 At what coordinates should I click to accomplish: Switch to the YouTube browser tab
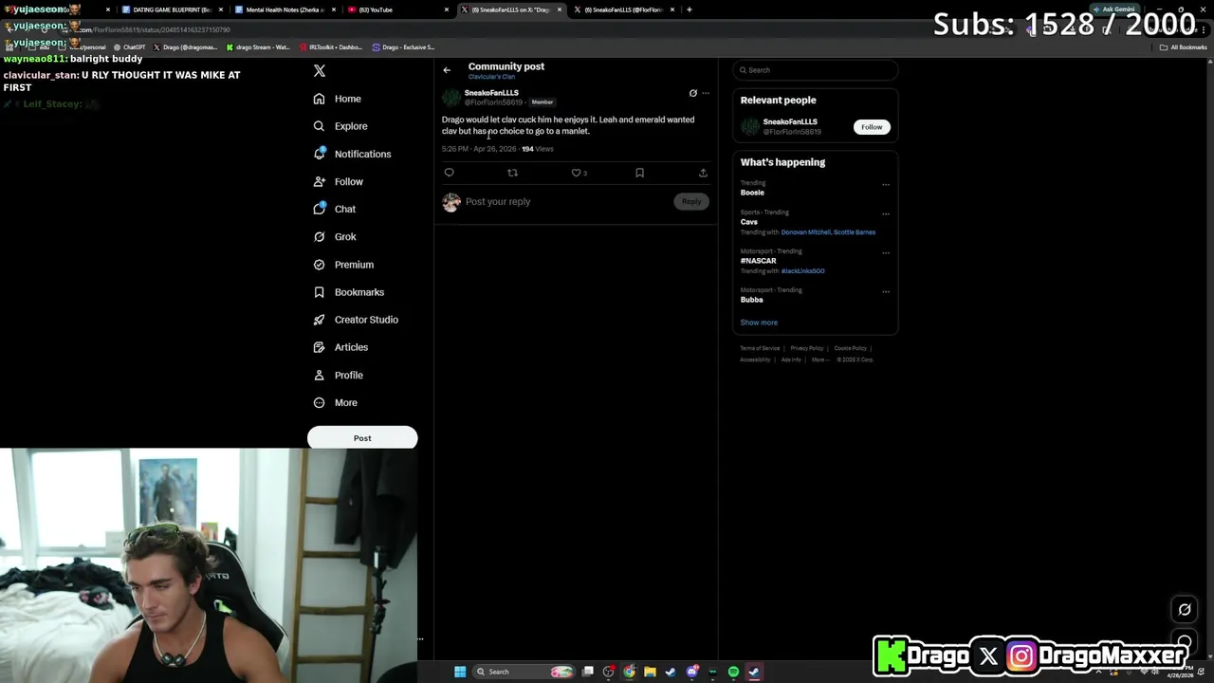click(x=397, y=9)
